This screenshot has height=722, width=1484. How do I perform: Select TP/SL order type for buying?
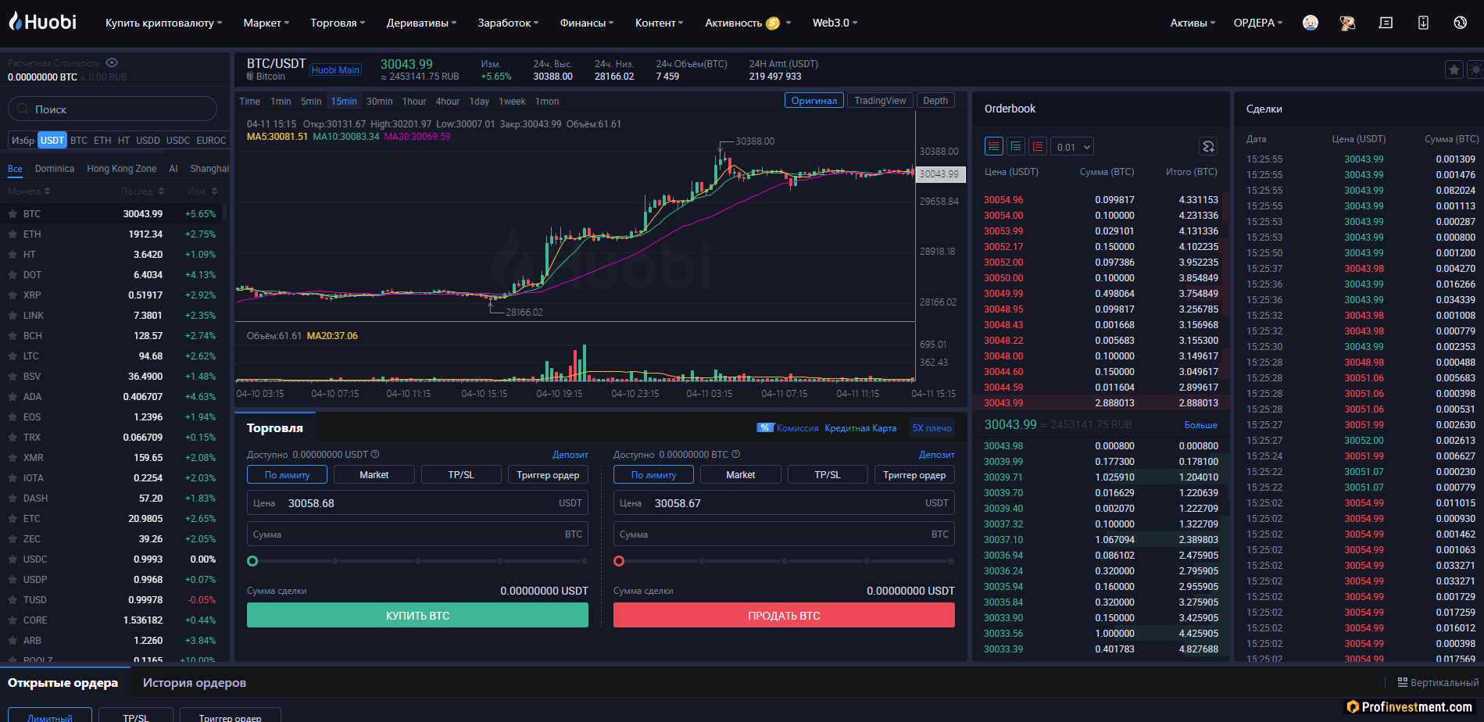point(461,474)
